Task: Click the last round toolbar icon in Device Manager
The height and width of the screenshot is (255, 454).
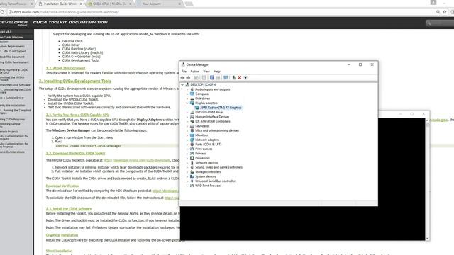Action: pos(245,77)
